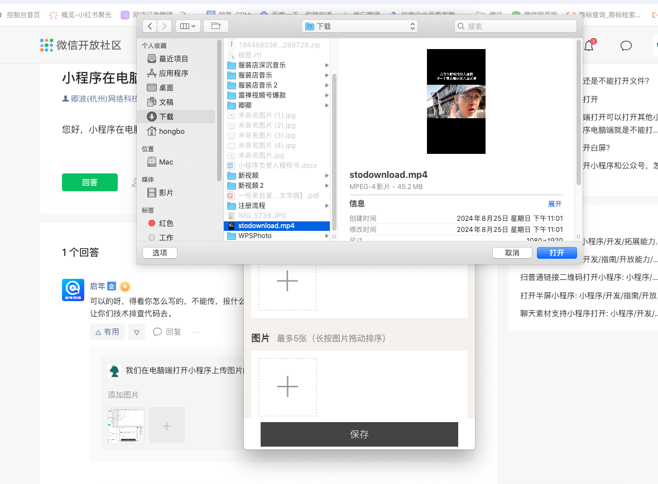Open link 扫普通链接二维码打开小程序
The image size is (658, 484).
point(588,277)
